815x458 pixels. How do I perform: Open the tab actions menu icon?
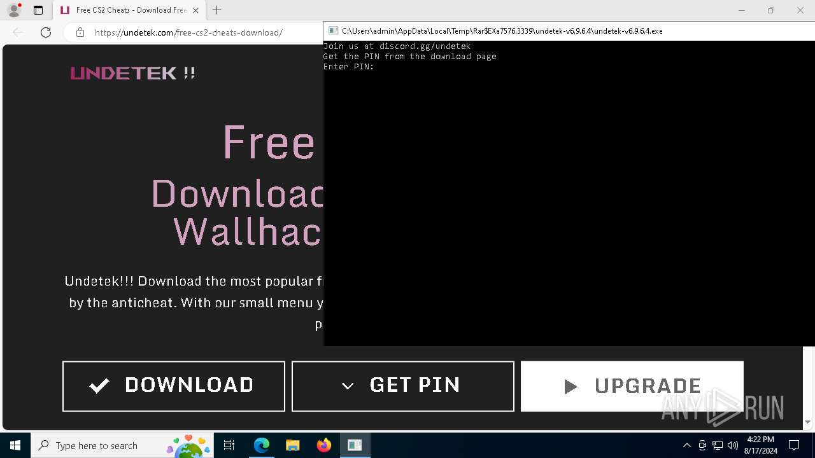(x=38, y=10)
